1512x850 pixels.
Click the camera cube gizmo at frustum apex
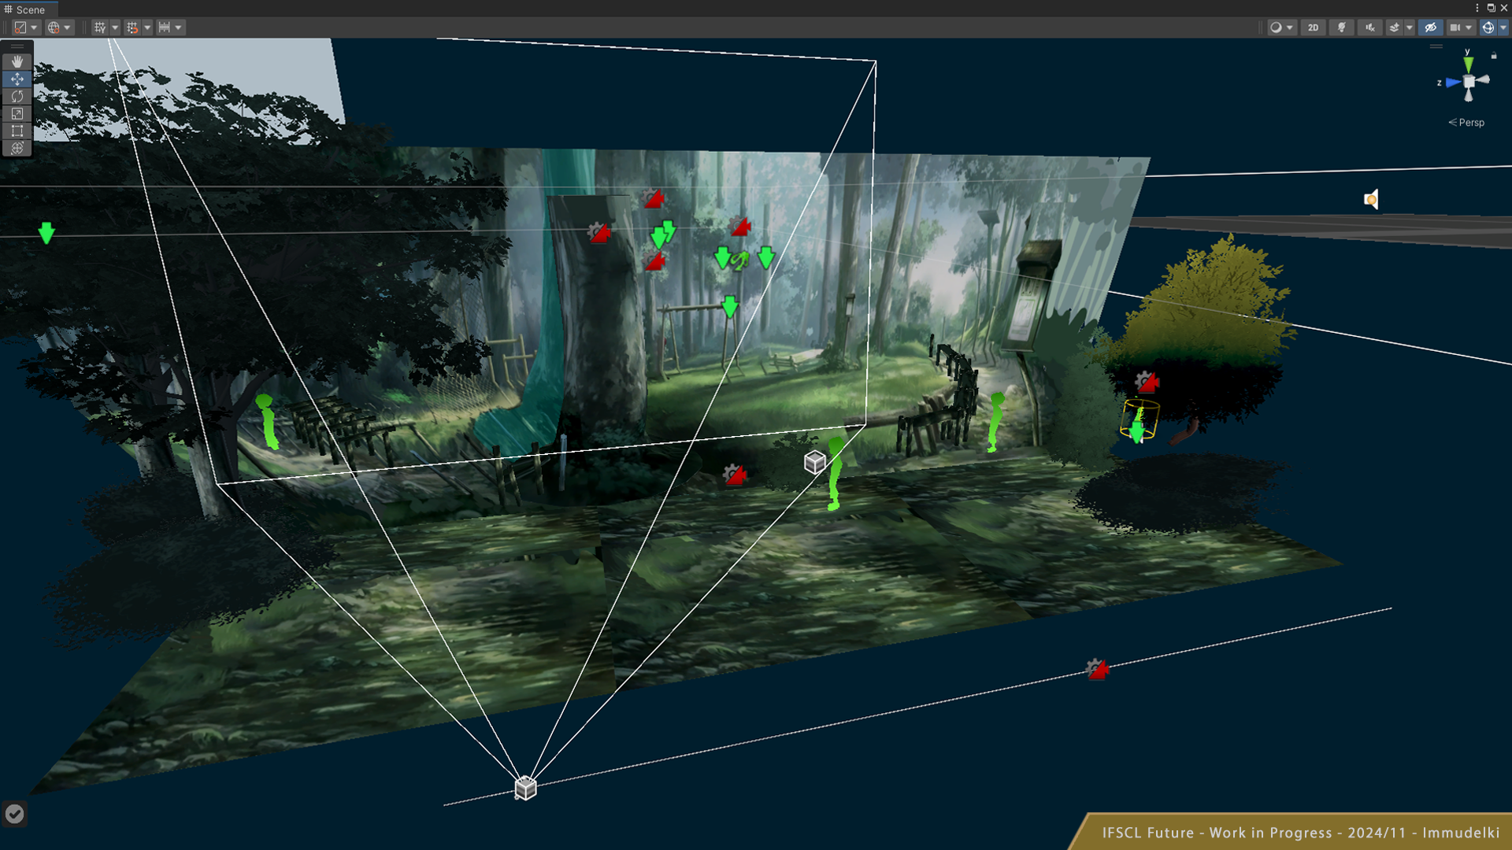click(525, 787)
